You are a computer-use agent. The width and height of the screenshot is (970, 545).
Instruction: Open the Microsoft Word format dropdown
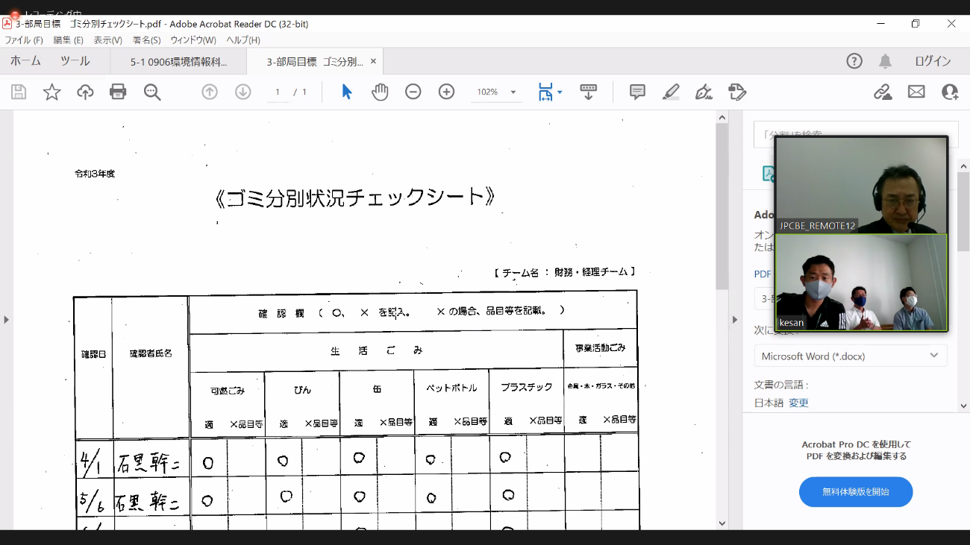(x=850, y=356)
